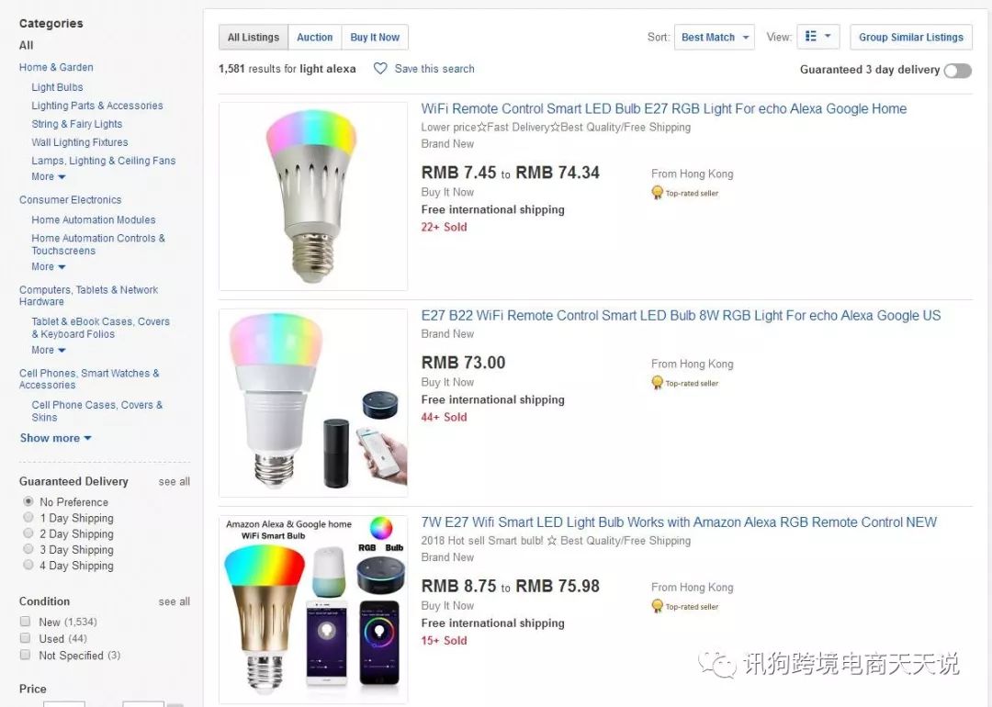The image size is (992, 707).
Task: Open first WiFi Smart LED Bulb thumbnail
Action: 312,196
